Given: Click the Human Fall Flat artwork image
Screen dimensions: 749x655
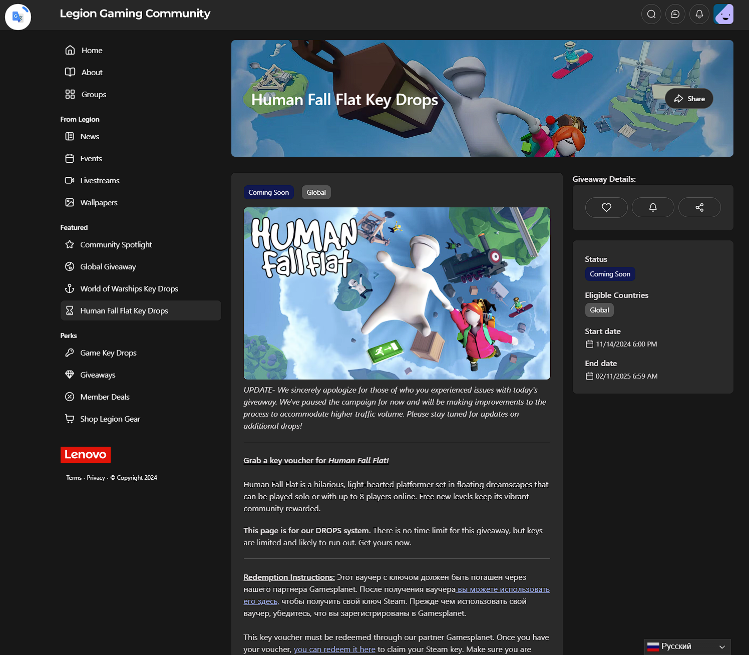Looking at the screenshot, I should tap(397, 293).
